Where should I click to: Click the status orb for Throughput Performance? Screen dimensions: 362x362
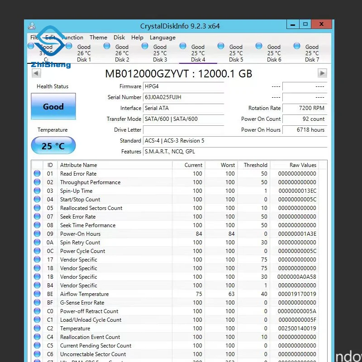37,182
